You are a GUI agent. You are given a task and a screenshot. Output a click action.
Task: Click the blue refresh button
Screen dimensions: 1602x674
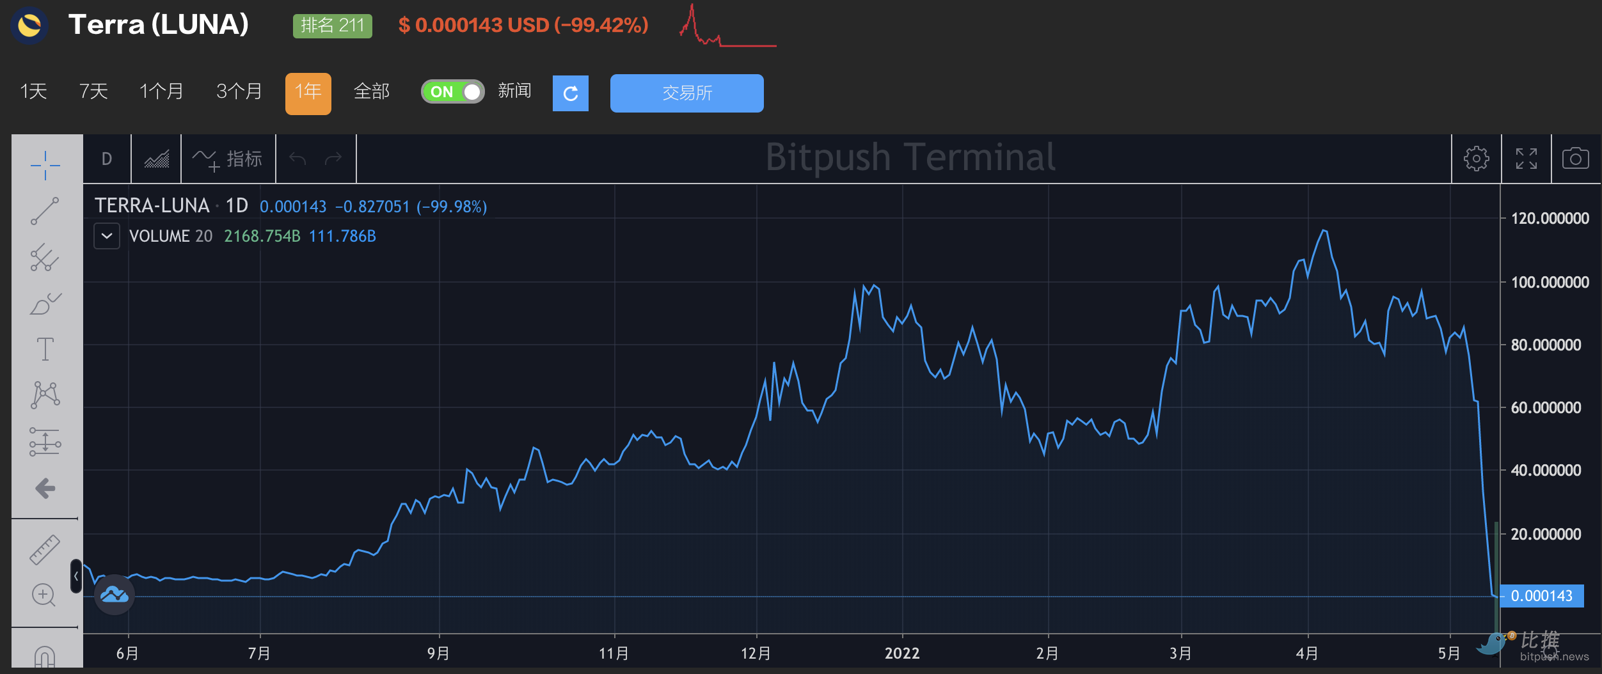click(x=570, y=93)
